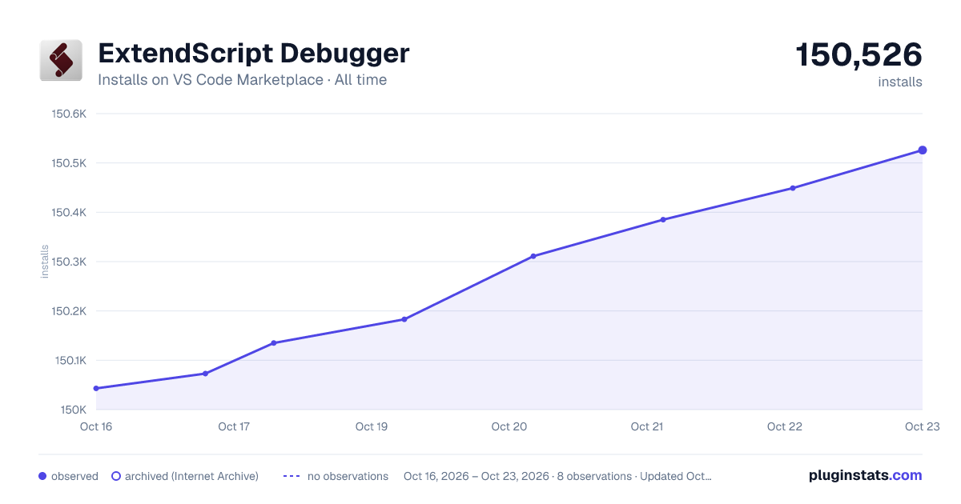Screen dimensions: 961x504
Task: Click the no observations dashed-line legend
Action: pyautogui.click(x=292, y=476)
